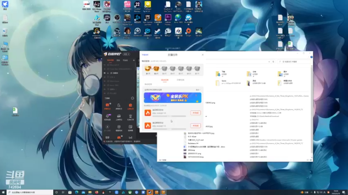Image resolution: width=348 pixels, height=195 pixels.
Task: Collapse the toolbox section with circle button
Action: 133,98
